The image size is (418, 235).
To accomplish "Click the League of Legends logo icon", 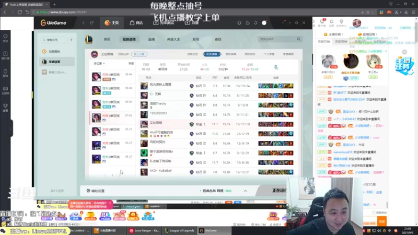I will click(x=89, y=40).
